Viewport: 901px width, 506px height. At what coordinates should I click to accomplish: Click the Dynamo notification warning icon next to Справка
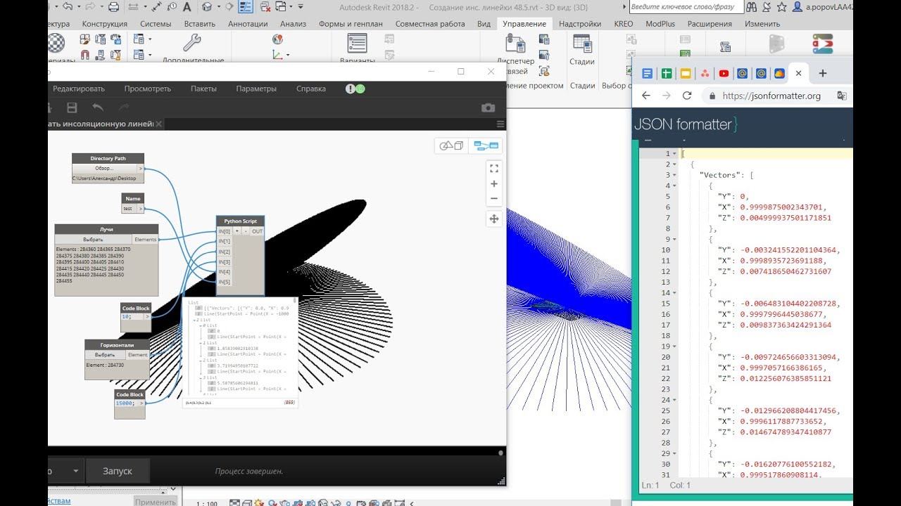pyautogui.click(x=350, y=89)
